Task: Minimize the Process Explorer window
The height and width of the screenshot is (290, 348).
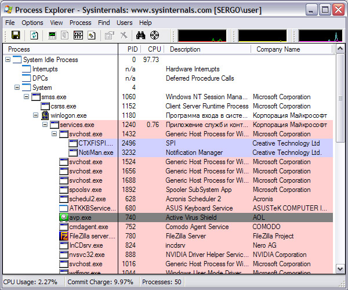Action: pos(311,9)
